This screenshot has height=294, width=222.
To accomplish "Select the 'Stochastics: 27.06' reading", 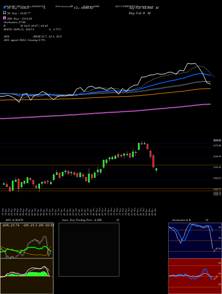I will click(x=15, y=22).
